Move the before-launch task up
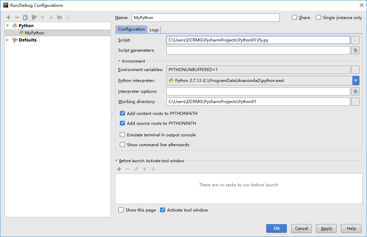Screen dimensions: 367x237 click(145, 169)
